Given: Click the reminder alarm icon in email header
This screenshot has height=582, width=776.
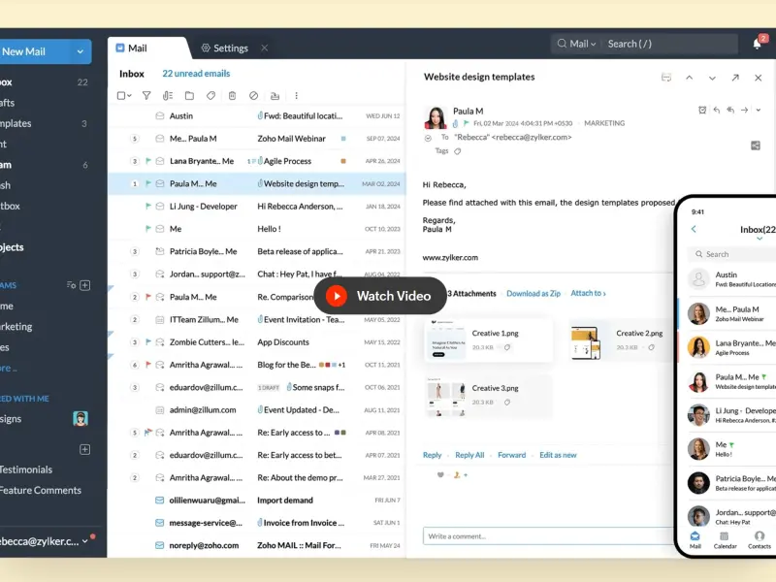Looking at the screenshot, I should 702,111.
